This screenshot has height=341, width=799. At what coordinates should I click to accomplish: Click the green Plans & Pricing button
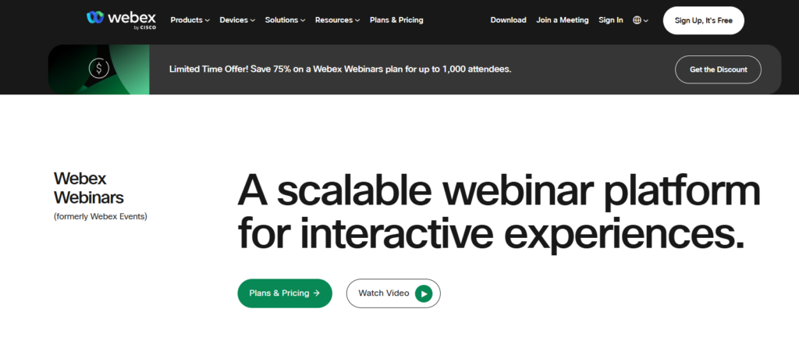click(285, 293)
